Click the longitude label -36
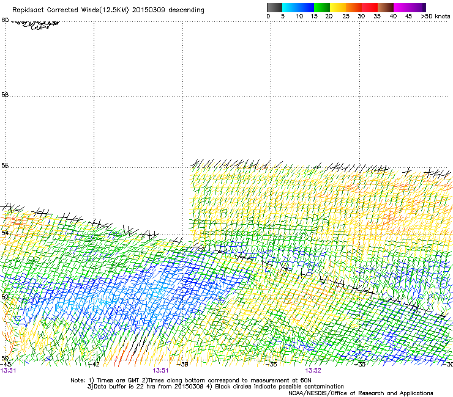This screenshot has height=397, width=453. (x=271, y=364)
